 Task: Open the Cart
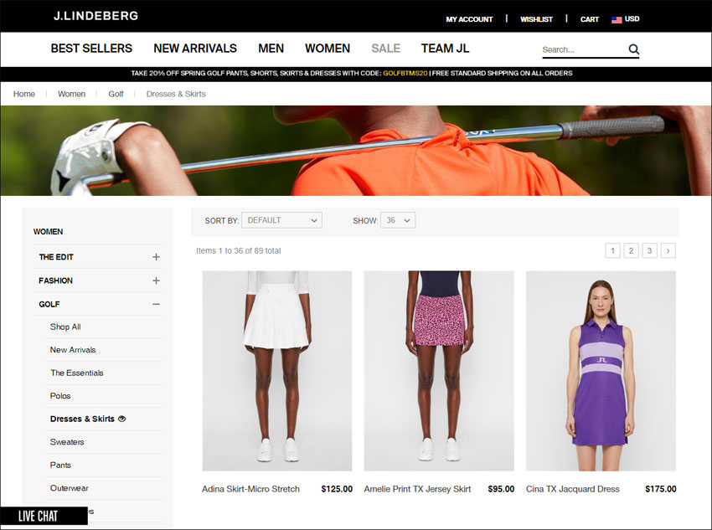[590, 19]
